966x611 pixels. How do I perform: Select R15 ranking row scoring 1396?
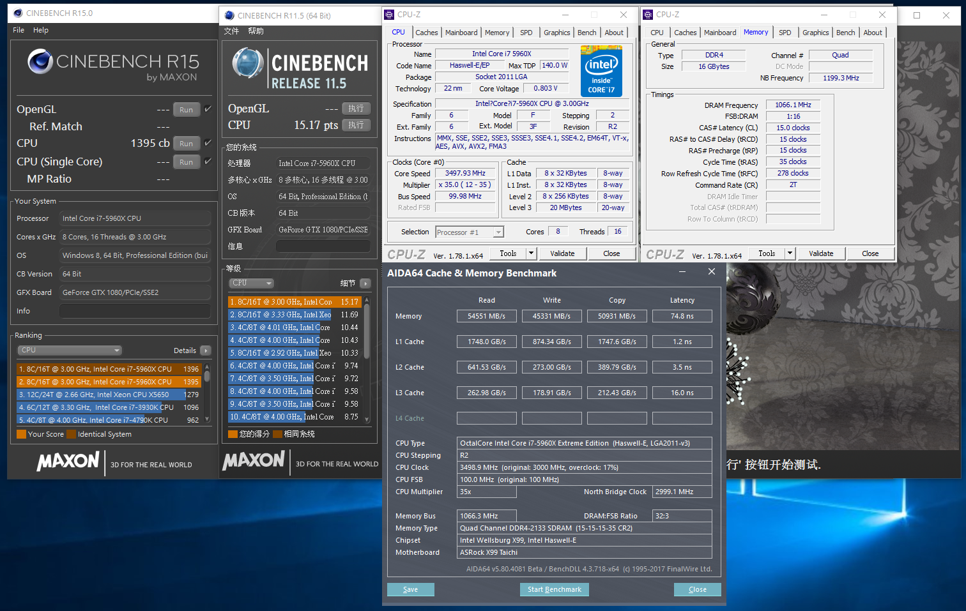pos(109,369)
